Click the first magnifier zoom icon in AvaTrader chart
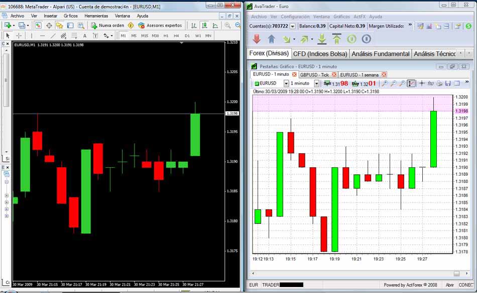Screen dimensions: 477x293 [x=385, y=83]
